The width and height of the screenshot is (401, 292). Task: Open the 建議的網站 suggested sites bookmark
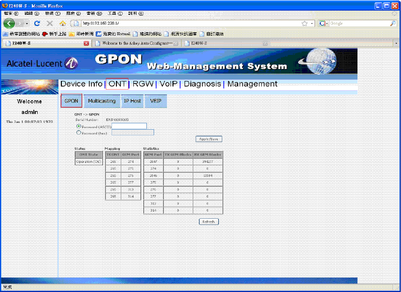coord(147,34)
